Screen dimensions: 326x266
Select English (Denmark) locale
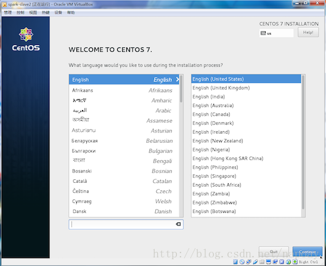[246, 123]
